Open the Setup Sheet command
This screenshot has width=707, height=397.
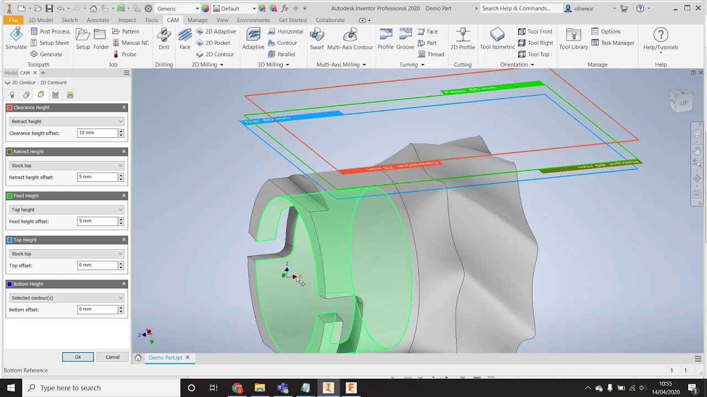click(50, 43)
